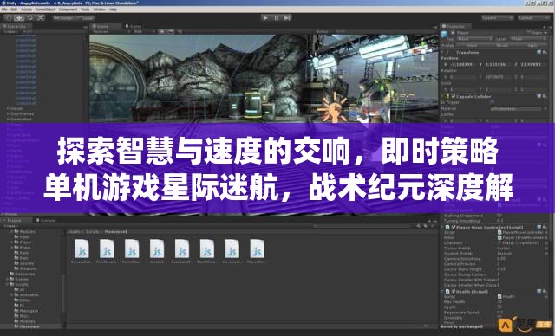Toggle the Player object active checkbox
Viewport: 555px width, 336px height.
[x=453, y=33]
